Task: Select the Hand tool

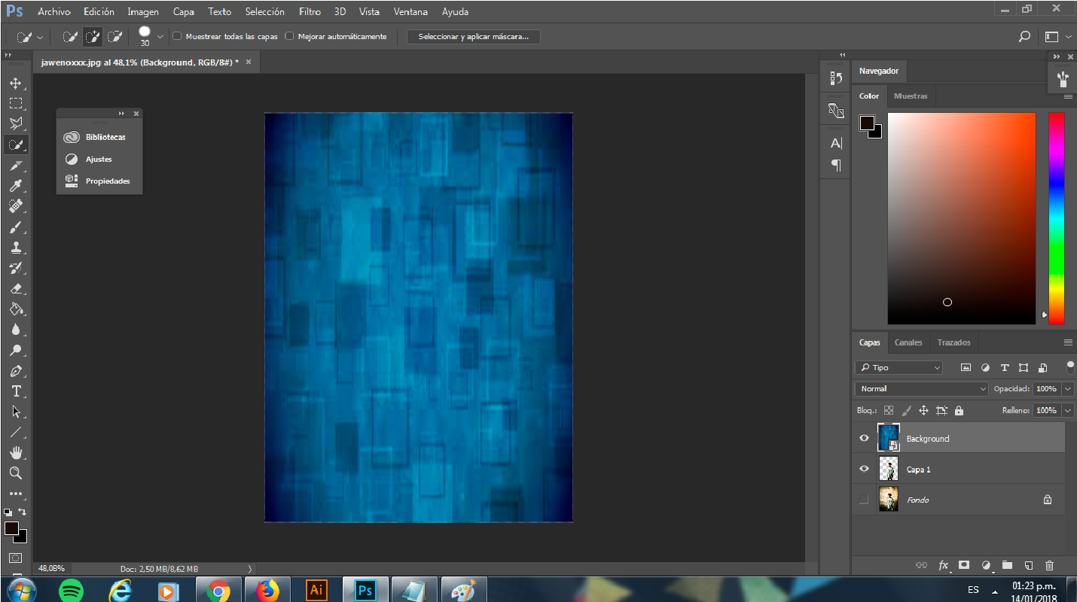Action: pyautogui.click(x=16, y=453)
